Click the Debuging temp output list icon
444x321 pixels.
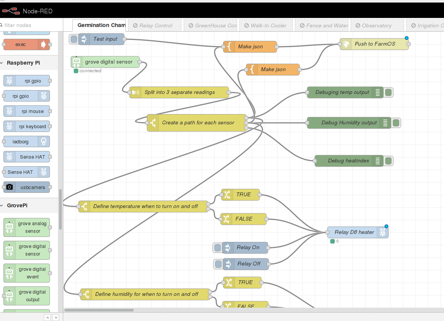coord(378,92)
